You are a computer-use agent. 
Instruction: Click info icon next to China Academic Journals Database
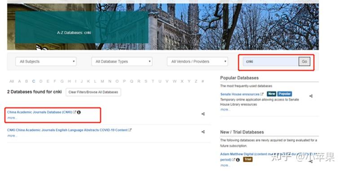point(79,112)
